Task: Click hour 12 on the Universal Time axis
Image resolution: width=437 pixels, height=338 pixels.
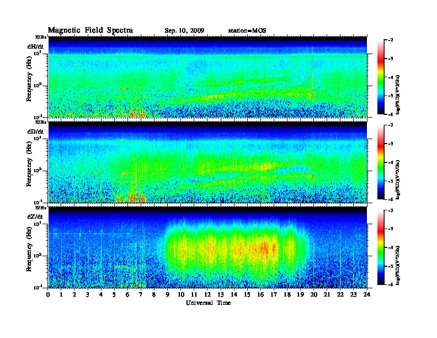Action: point(207,294)
